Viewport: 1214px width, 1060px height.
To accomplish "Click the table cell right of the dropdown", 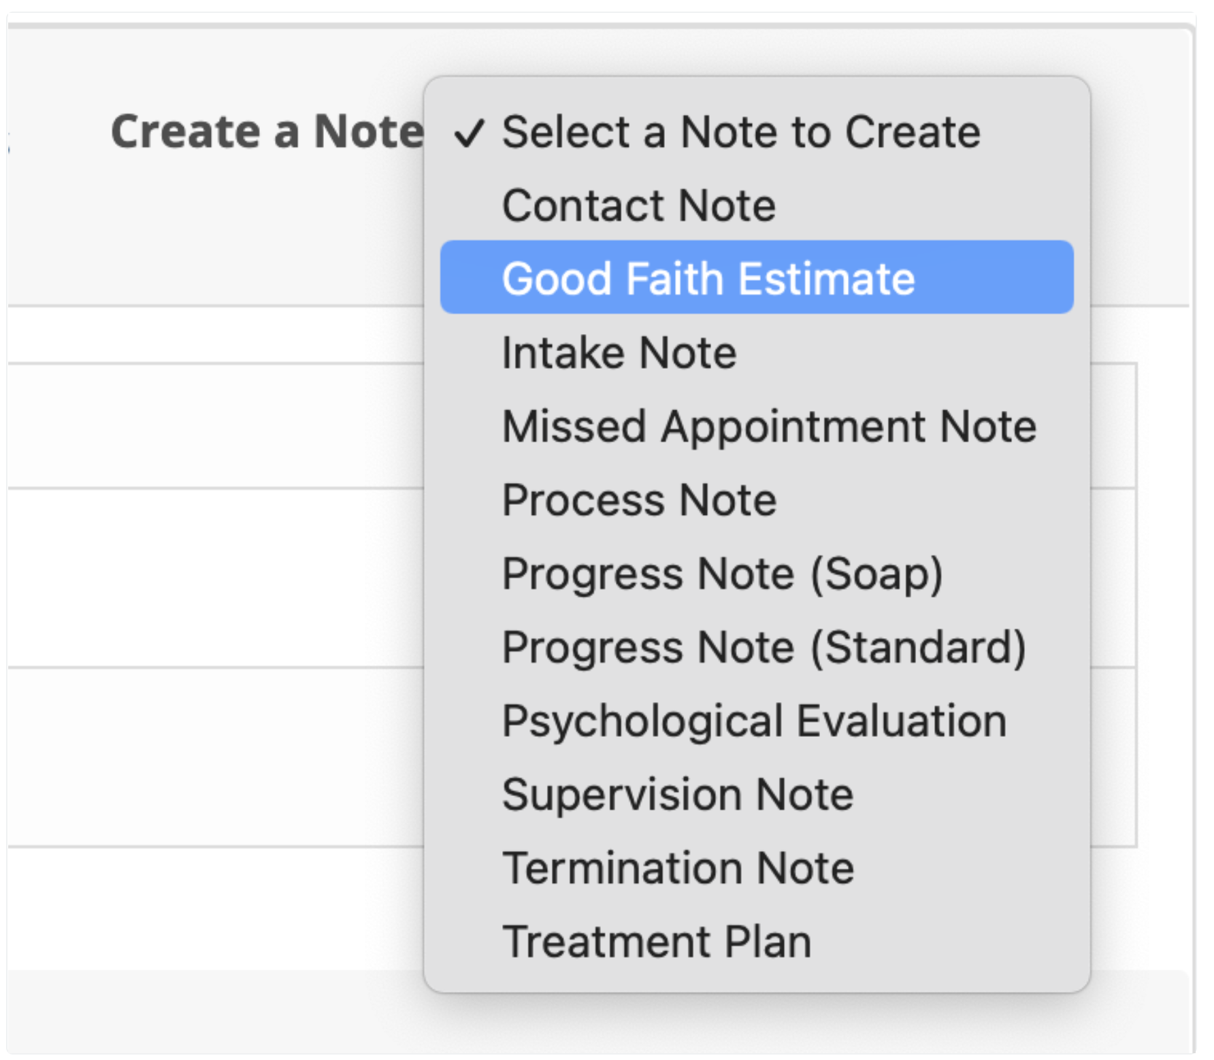I will coord(1113,426).
